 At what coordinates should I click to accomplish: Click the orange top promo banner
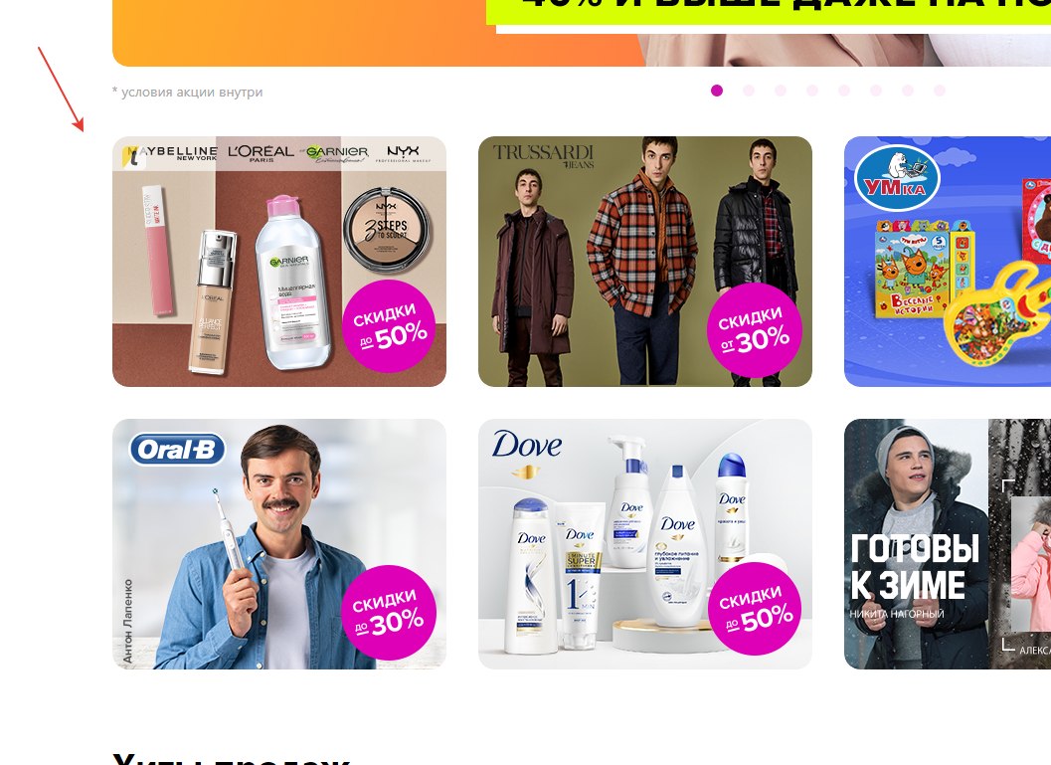click(581, 33)
